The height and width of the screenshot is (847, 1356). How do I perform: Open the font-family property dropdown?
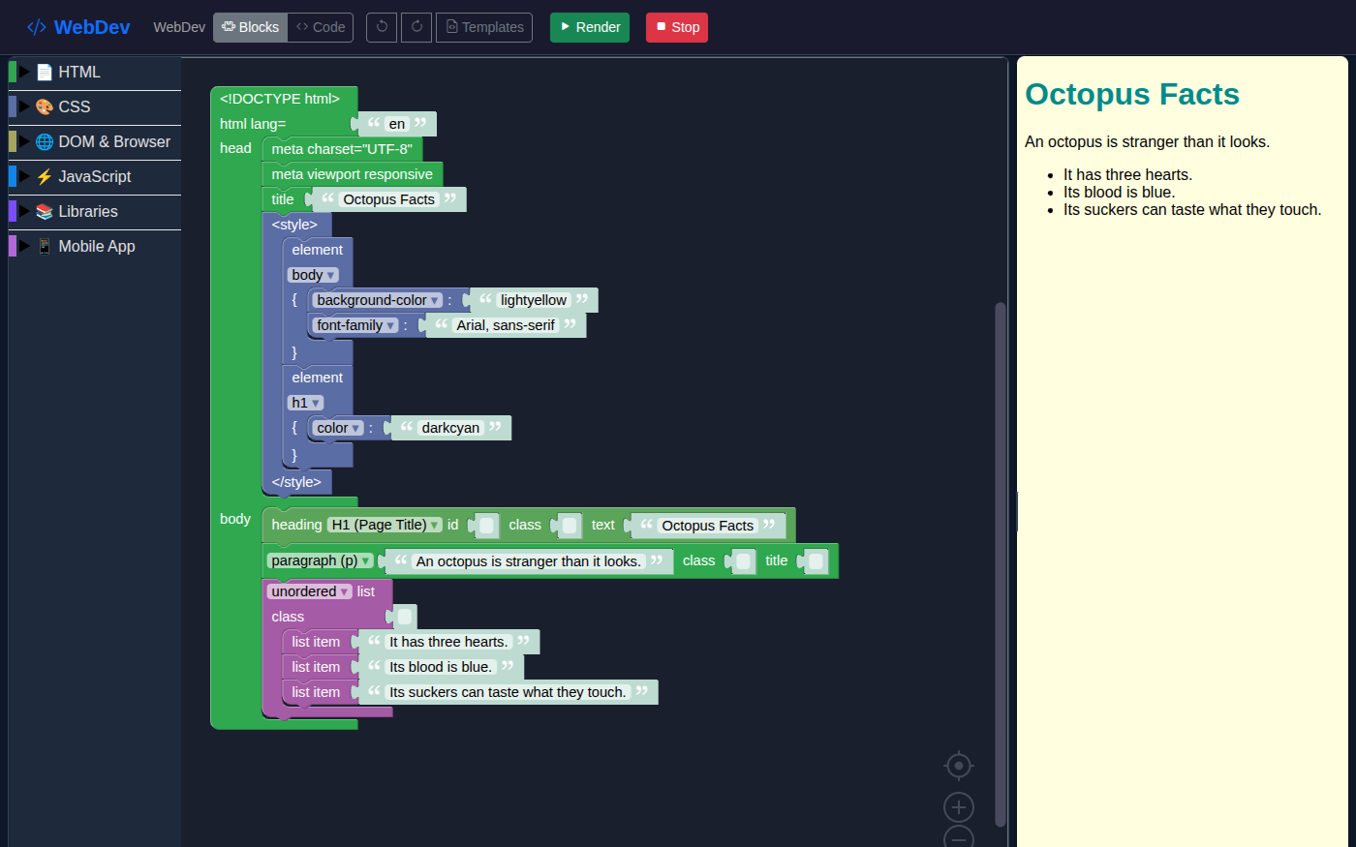click(x=355, y=325)
